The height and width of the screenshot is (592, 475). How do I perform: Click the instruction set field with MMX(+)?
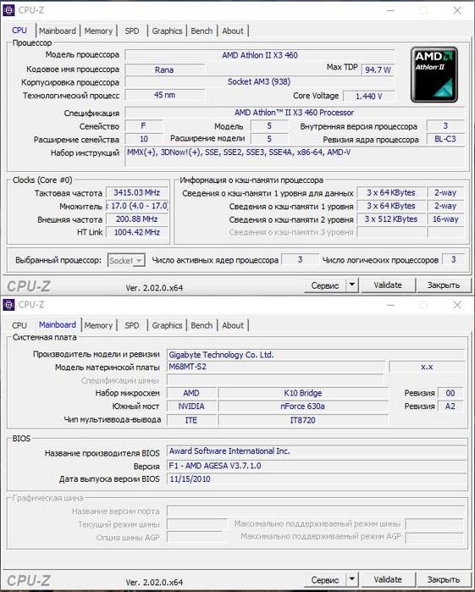point(295,157)
